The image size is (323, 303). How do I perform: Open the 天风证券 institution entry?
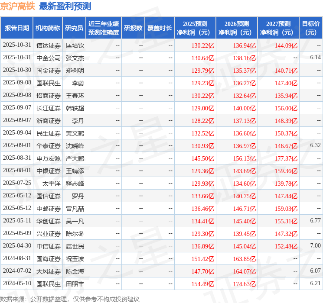click(48, 271)
